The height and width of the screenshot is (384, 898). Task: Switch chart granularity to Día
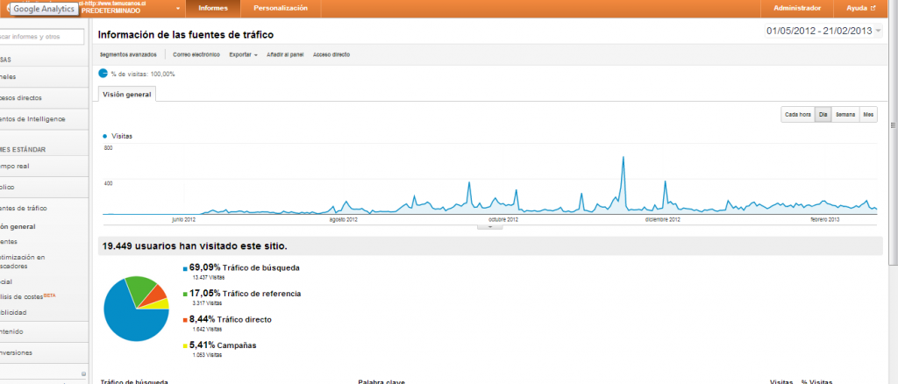pyautogui.click(x=823, y=115)
